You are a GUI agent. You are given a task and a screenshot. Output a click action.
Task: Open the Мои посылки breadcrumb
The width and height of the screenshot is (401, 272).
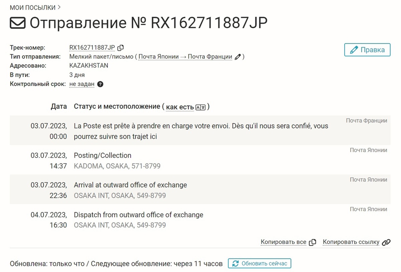coord(33,7)
